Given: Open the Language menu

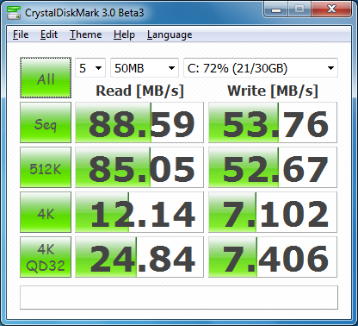Looking at the screenshot, I should tap(170, 34).
